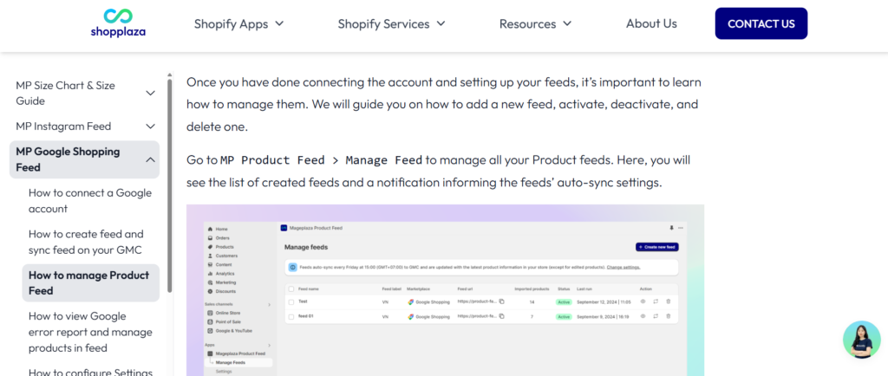Expand the MP Instagram Feed chevron
Viewport: 888px width, 376px height.
150,126
